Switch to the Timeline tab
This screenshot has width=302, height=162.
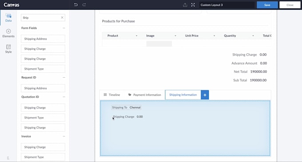(112, 95)
